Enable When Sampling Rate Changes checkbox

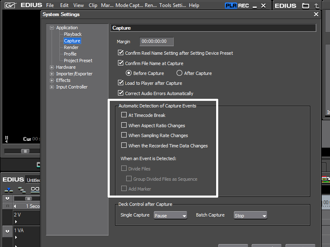[x=124, y=135]
